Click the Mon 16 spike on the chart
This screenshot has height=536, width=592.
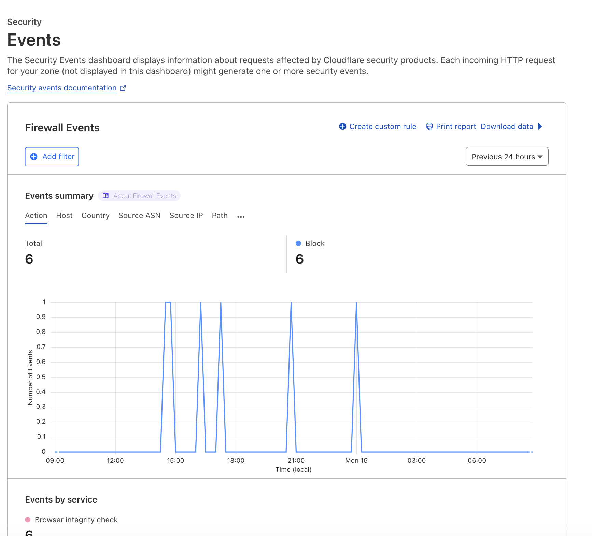coord(356,304)
